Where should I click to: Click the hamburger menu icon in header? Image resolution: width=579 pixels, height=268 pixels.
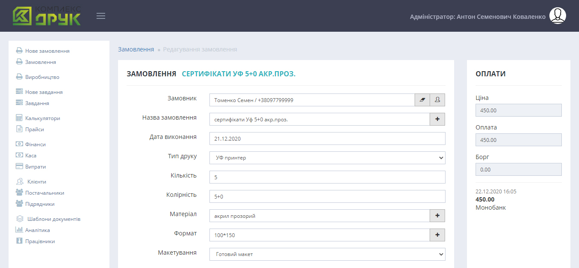(101, 16)
